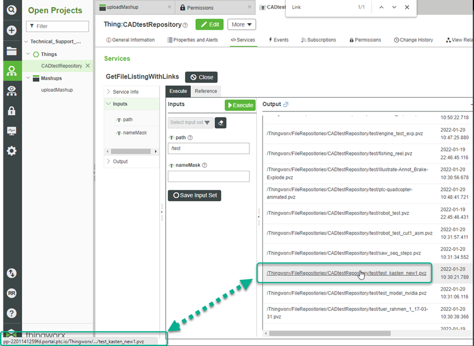Screen dimensions: 474x346
Task: Click the nameMask input field
Action: point(209,176)
